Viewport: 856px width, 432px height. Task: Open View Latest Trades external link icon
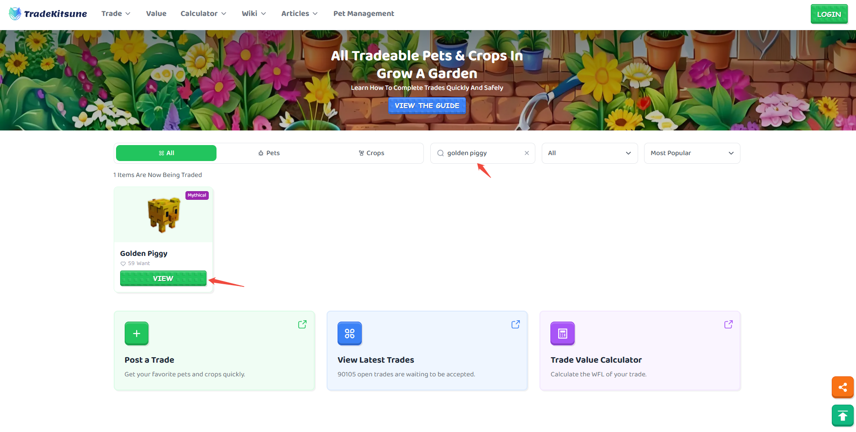click(x=516, y=324)
